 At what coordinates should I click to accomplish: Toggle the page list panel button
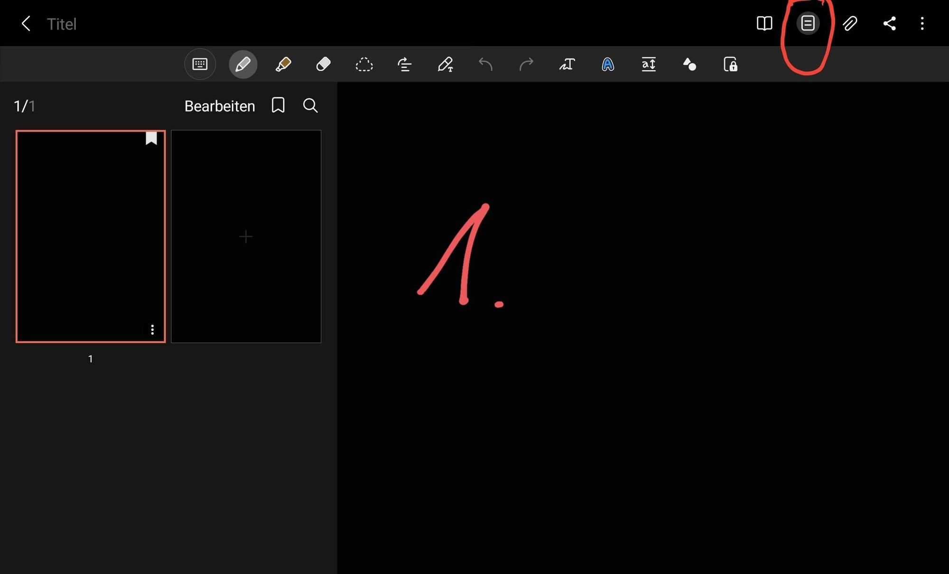tap(808, 23)
